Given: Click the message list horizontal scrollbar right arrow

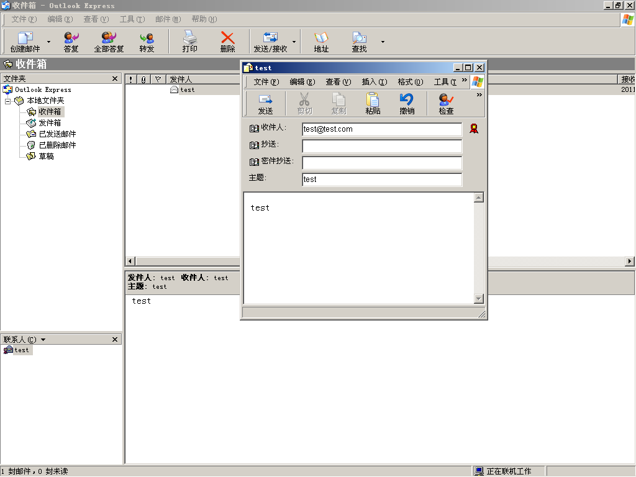Looking at the screenshot, I should click(630, 261).
